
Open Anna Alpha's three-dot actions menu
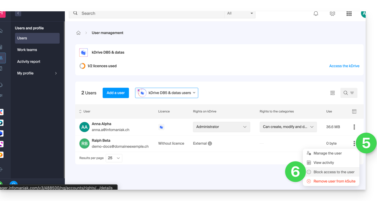tap(354, 127)
